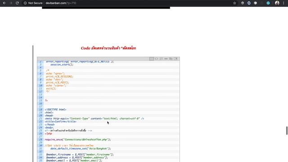Open the Chrome profile avatar
Viewport: 288px width, 162px height.
277,3
